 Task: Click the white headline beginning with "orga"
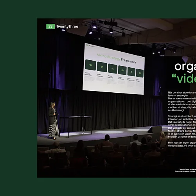tap(185, 67)
